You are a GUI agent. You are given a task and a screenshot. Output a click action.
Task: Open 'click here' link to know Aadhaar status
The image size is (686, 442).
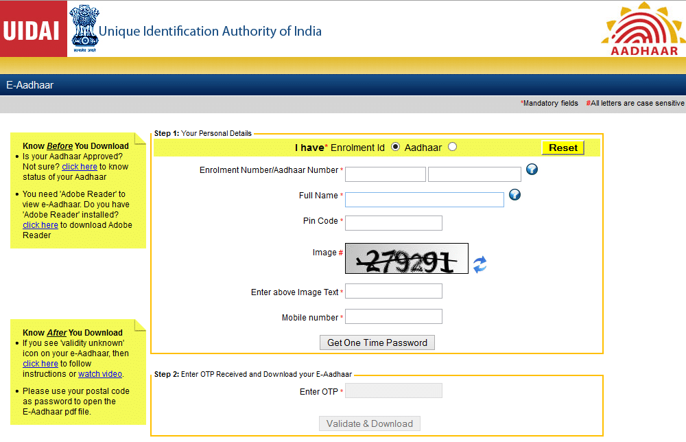point(79,167)
